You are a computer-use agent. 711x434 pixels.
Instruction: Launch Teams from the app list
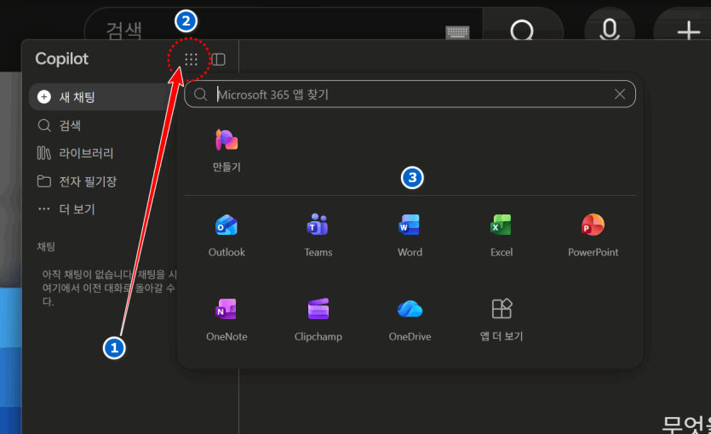click(318, 235)
